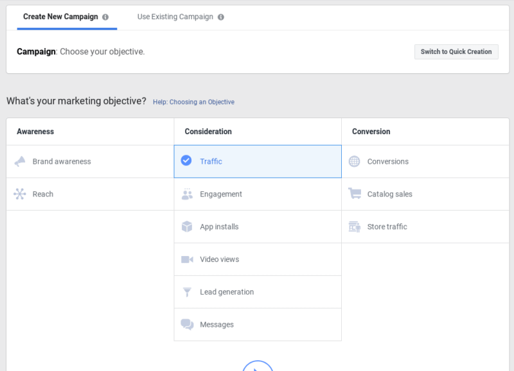
Task: Click the circular play button at bottom
Action: [258, 367]
